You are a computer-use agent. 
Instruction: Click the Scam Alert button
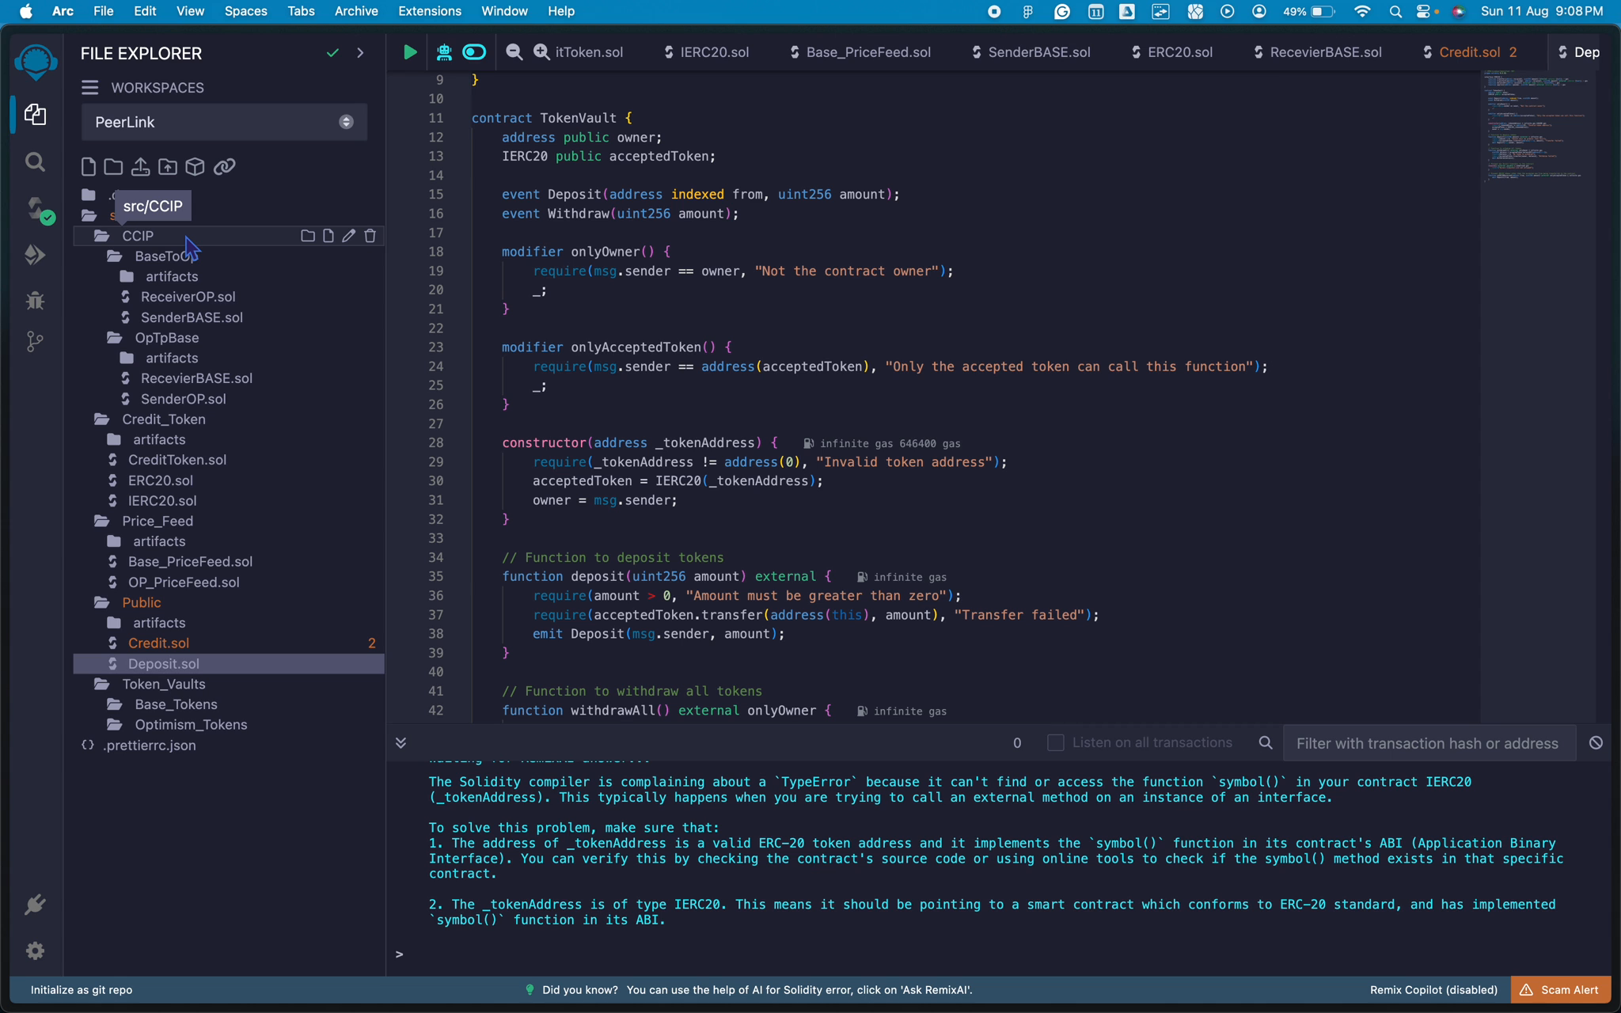pos(1560,989)
